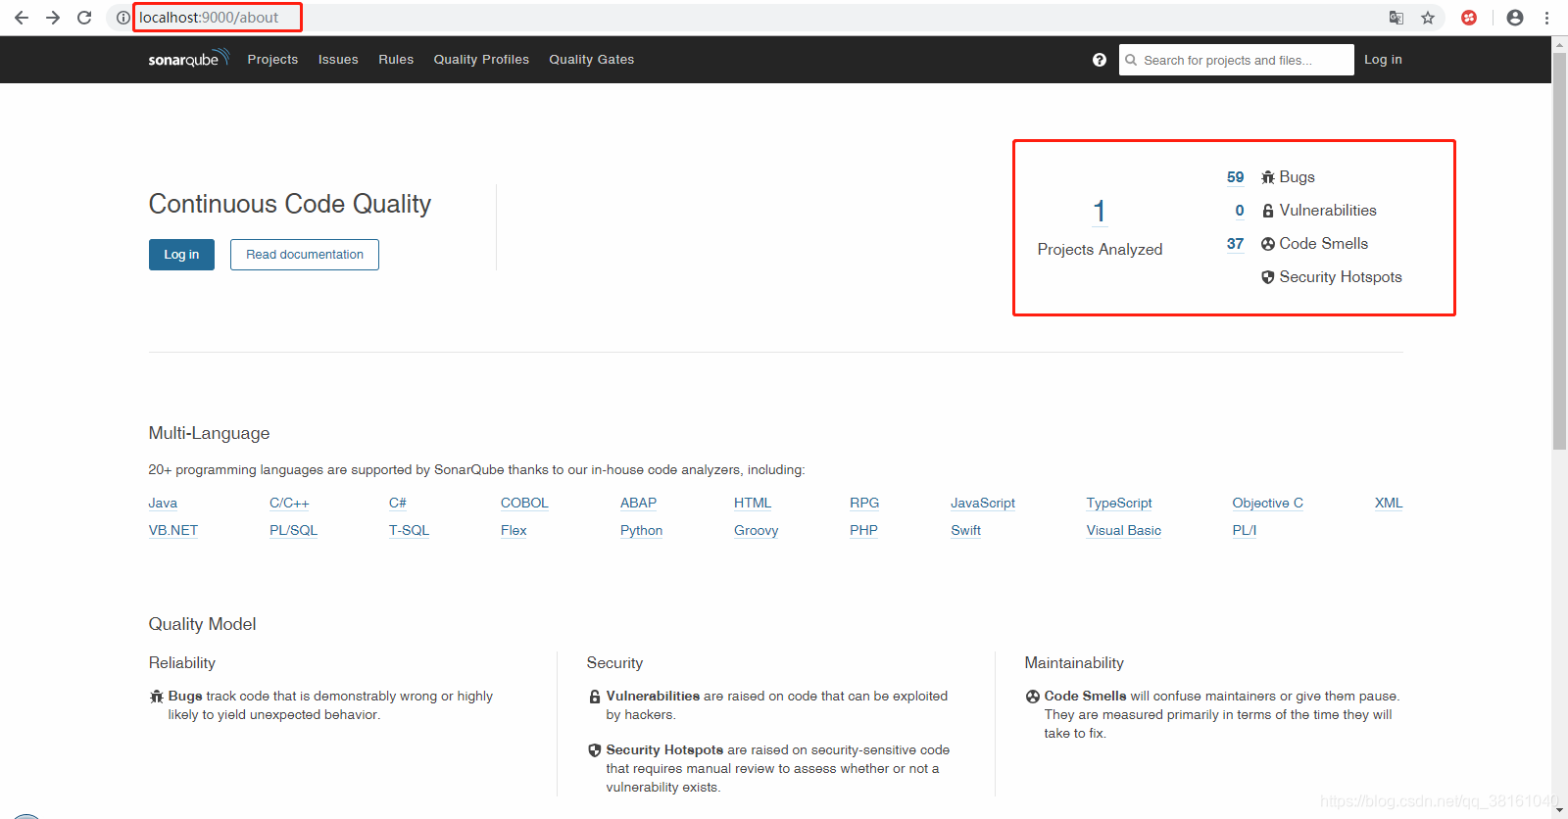Open the red browser extension icon
The image size is (1568, 819).
tap(1469, 18)
